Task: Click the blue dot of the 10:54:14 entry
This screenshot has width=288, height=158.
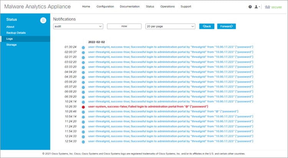Action: pos(83,117)
